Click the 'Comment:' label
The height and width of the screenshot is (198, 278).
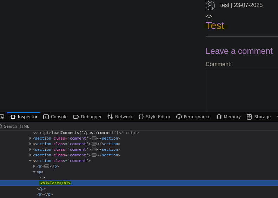pos(218,64)
